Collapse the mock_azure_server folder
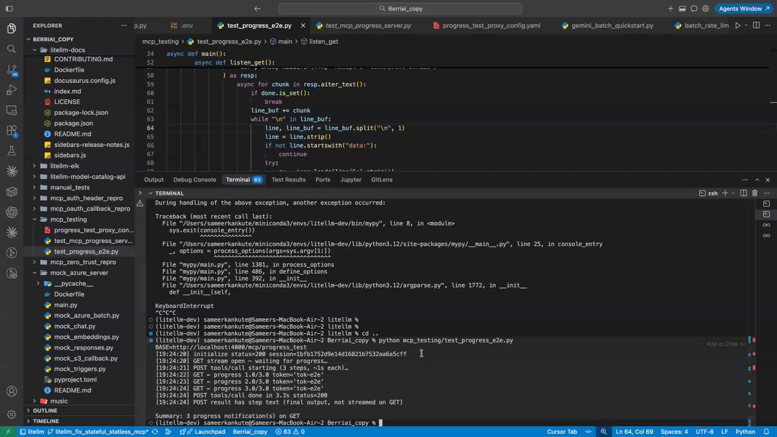 pos(35,273)
